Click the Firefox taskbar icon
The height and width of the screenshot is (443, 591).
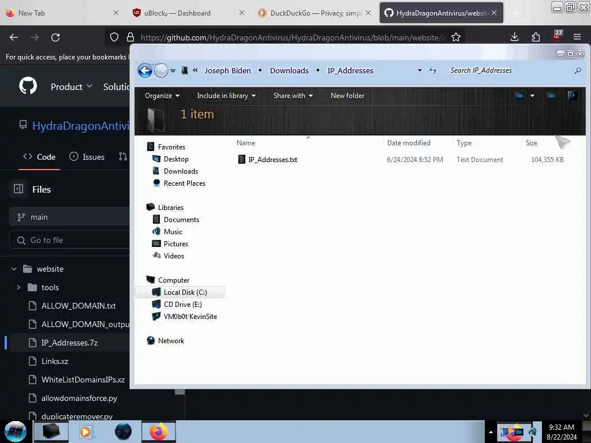point(159,431)
